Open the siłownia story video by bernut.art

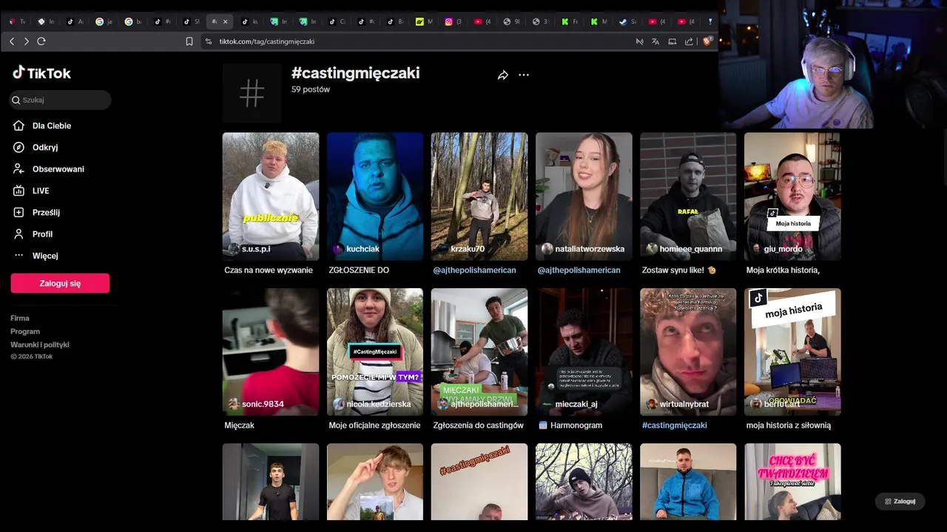[792, 352]
